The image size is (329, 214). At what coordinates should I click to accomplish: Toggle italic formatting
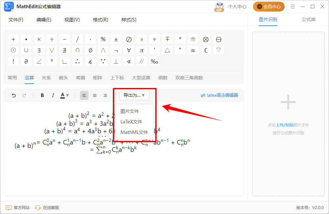click(53, 95)
